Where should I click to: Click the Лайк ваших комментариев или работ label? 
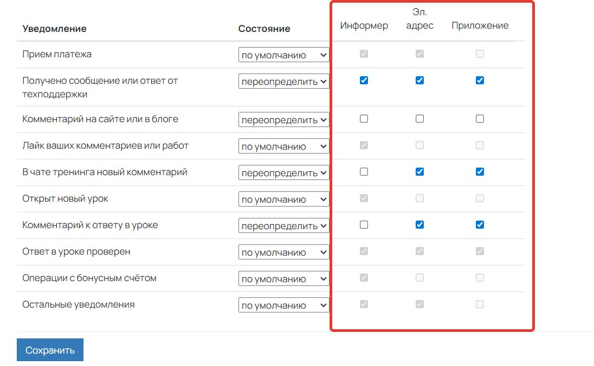(x=105, y=146)
